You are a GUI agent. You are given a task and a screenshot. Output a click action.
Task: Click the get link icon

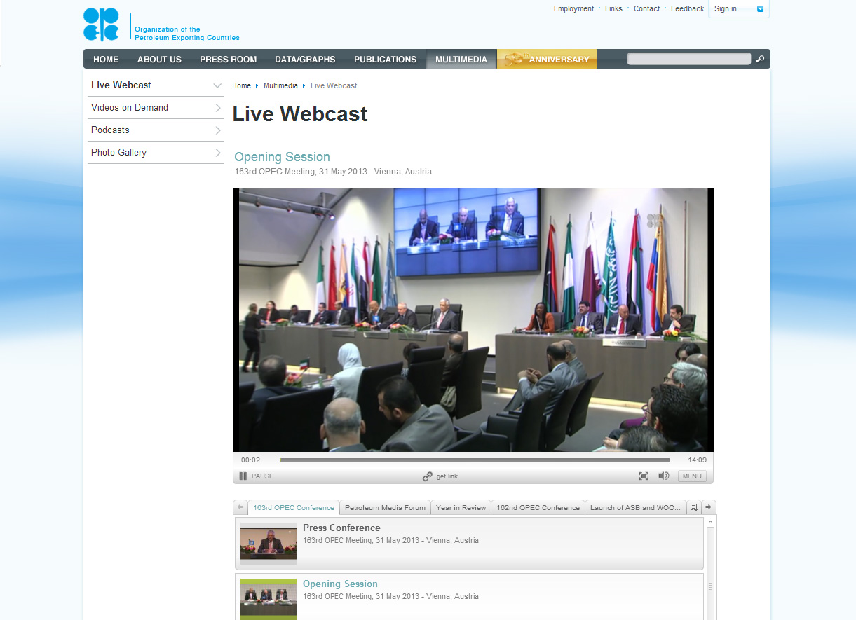coord(428,476)
